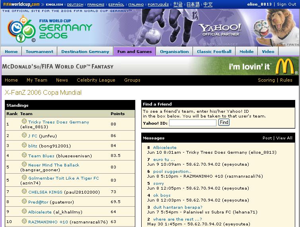This screenshot has width=300, height=227.
Task: Click the Yahoo! Official Partner logo
Action: point(220,30)
